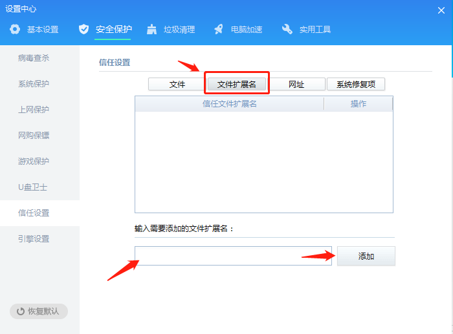Click the 输入需要添加的文件扩展名 label
The image size is (453, 334).
pos(184,229)
